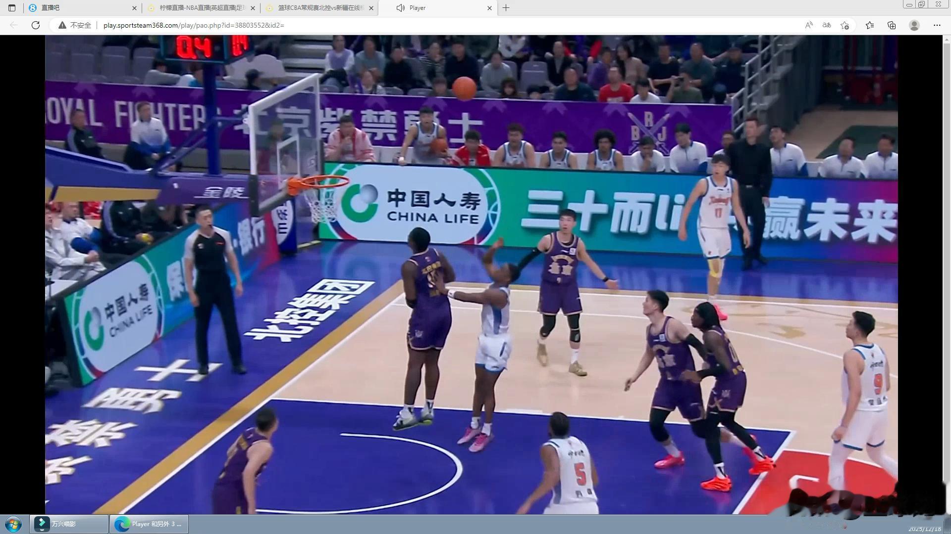The image size is (951, 534).
Task: Click the Not Secure warning icon
Action: (x=62, y=25)
